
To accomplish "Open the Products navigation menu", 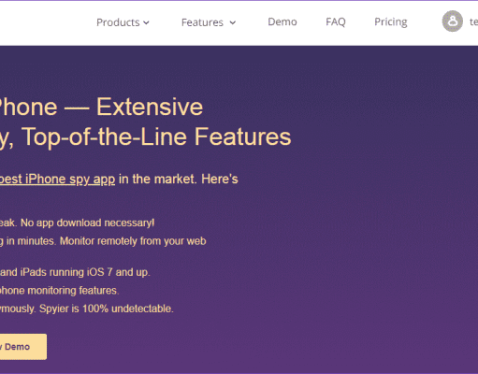I will [123, 22].
